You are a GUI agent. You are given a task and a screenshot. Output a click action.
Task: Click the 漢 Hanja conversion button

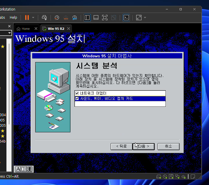click(x=29, y=169)
